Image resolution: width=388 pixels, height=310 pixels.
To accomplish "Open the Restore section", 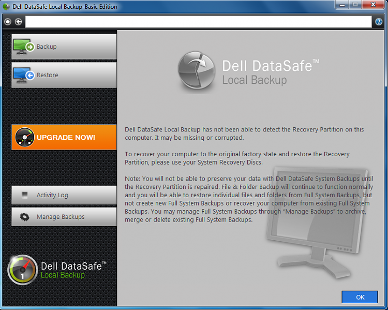I will [x=64, y=75].
